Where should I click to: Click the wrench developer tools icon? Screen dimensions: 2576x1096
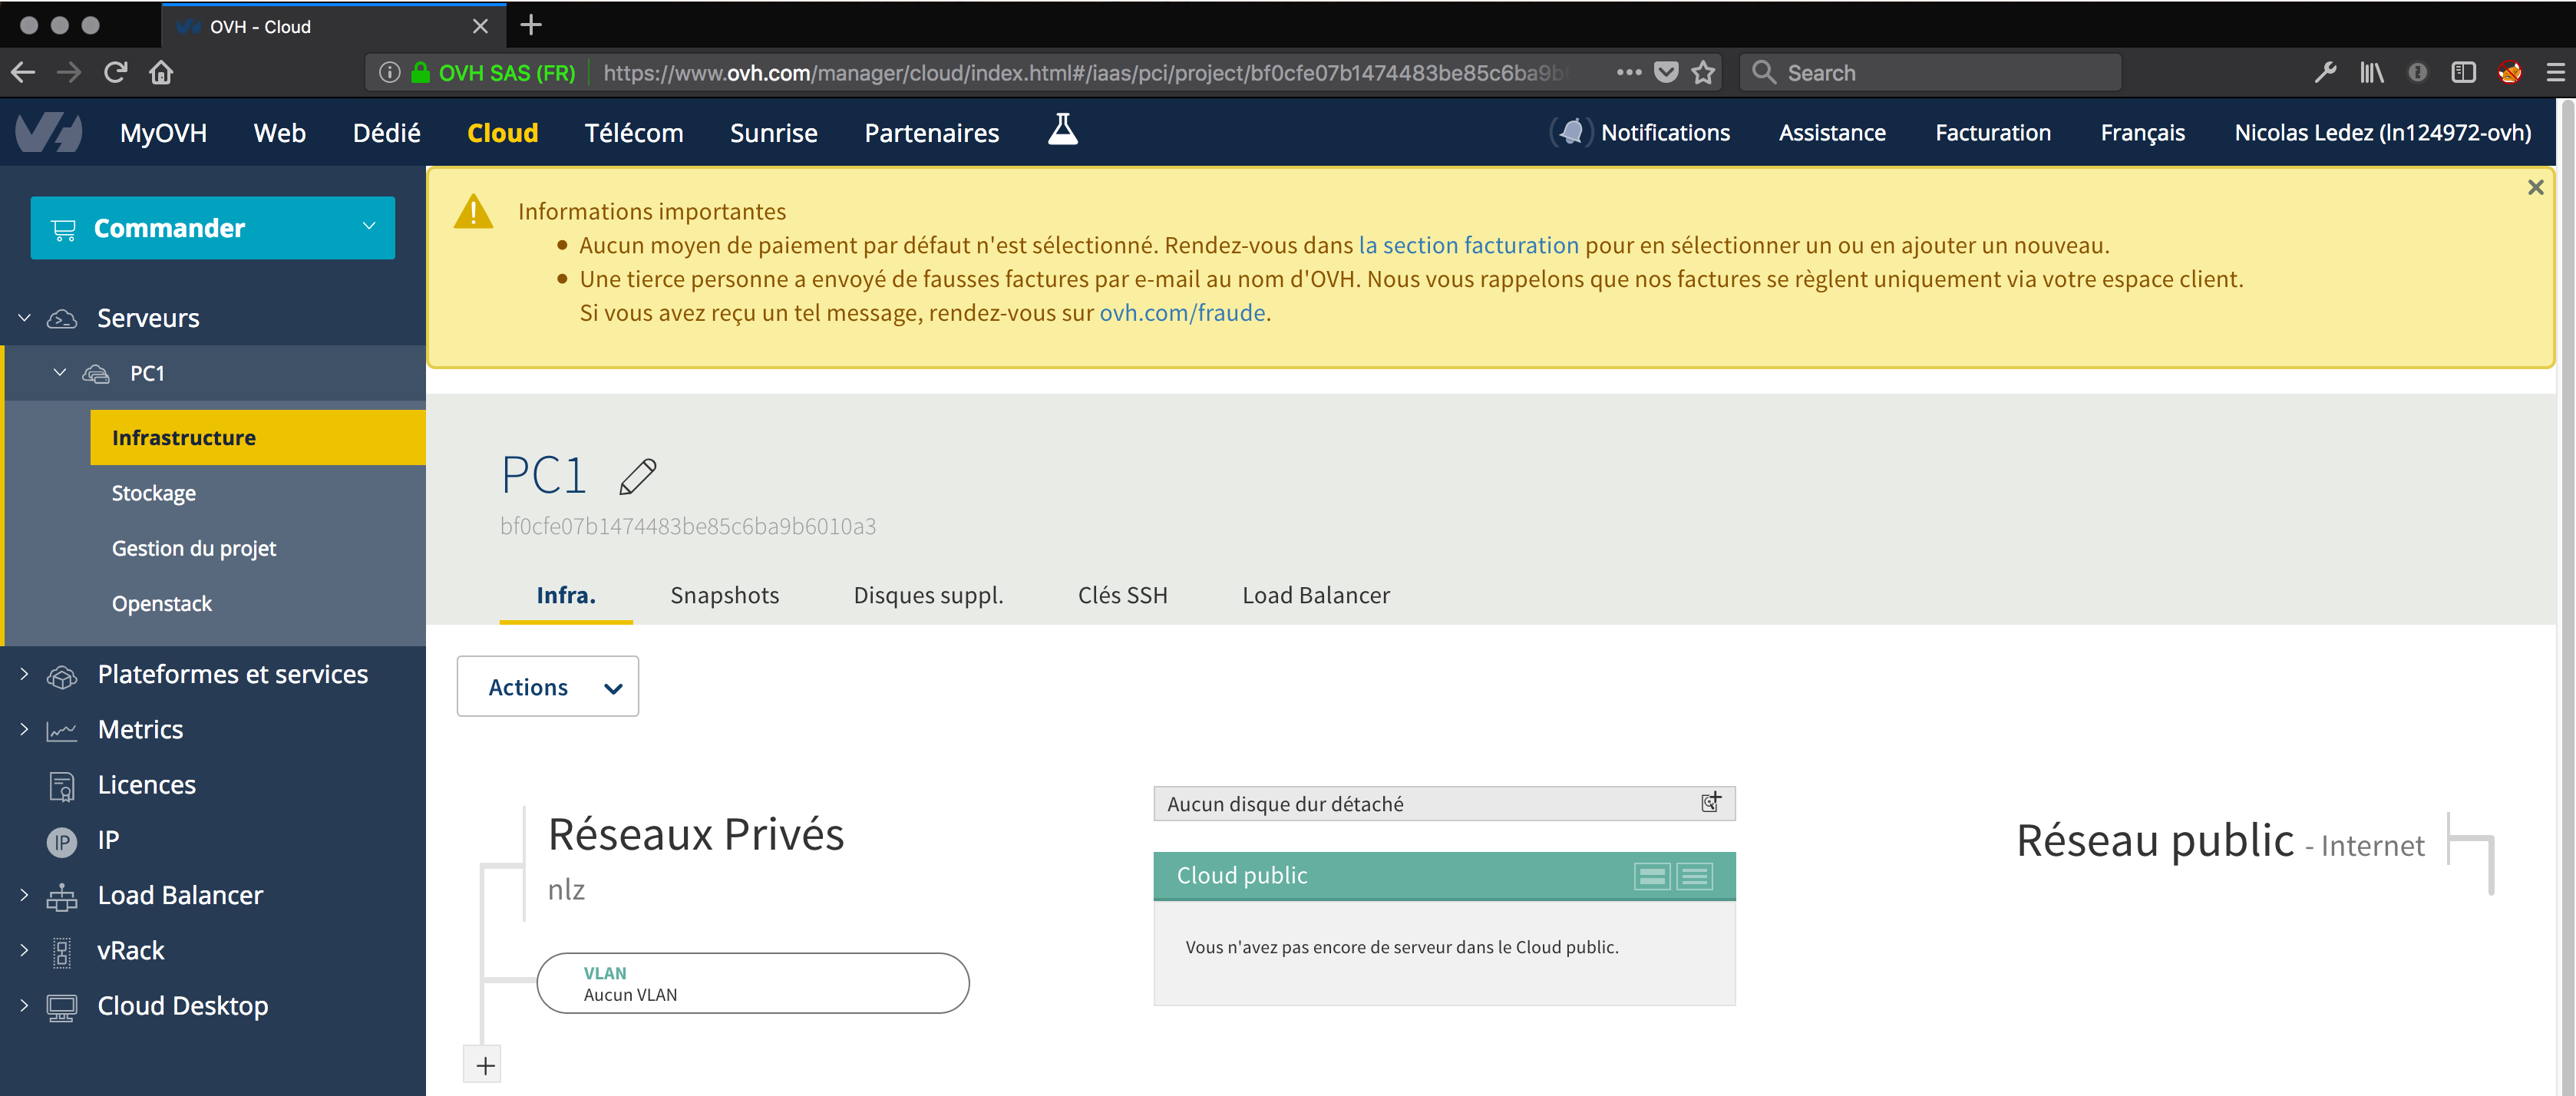pyautogui.click(x=2325, y=72)
